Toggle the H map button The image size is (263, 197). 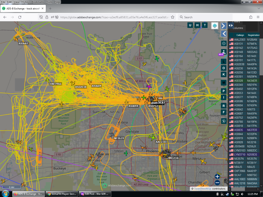tap(198, 25)
